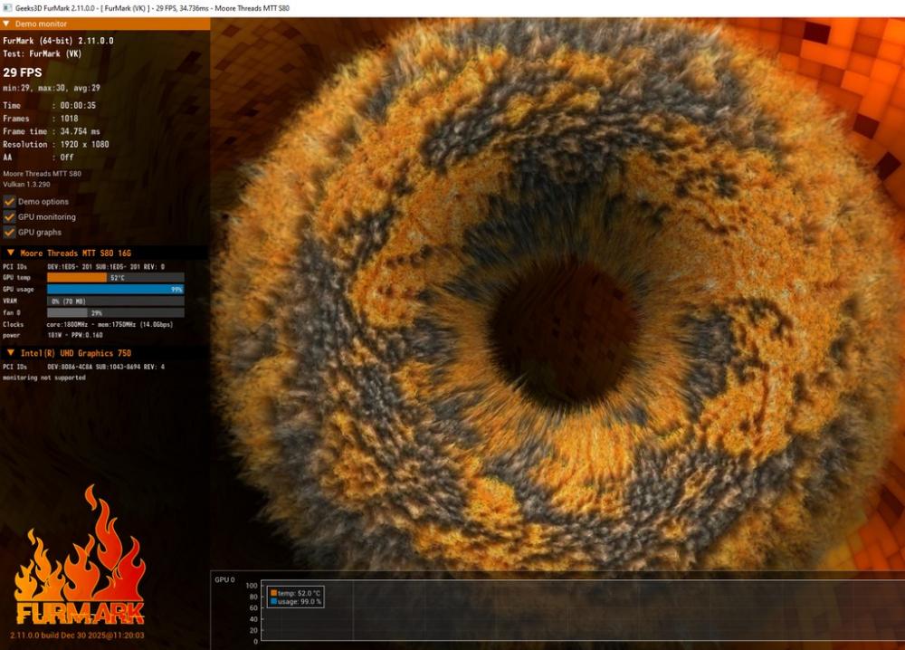Disable the GPU graphs checkbox
The height and width of the screenshot is (650, 905).
pyautogui.click(x=9, y=233)
